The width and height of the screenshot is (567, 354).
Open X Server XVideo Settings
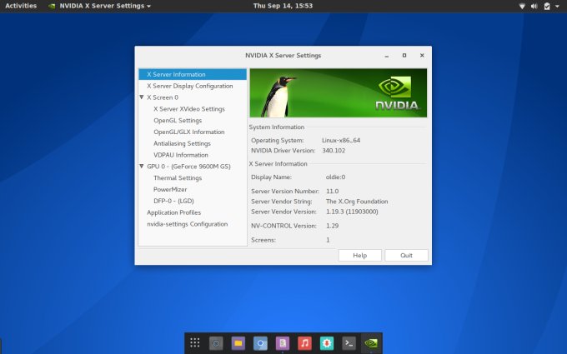click(x=189, y=109)
